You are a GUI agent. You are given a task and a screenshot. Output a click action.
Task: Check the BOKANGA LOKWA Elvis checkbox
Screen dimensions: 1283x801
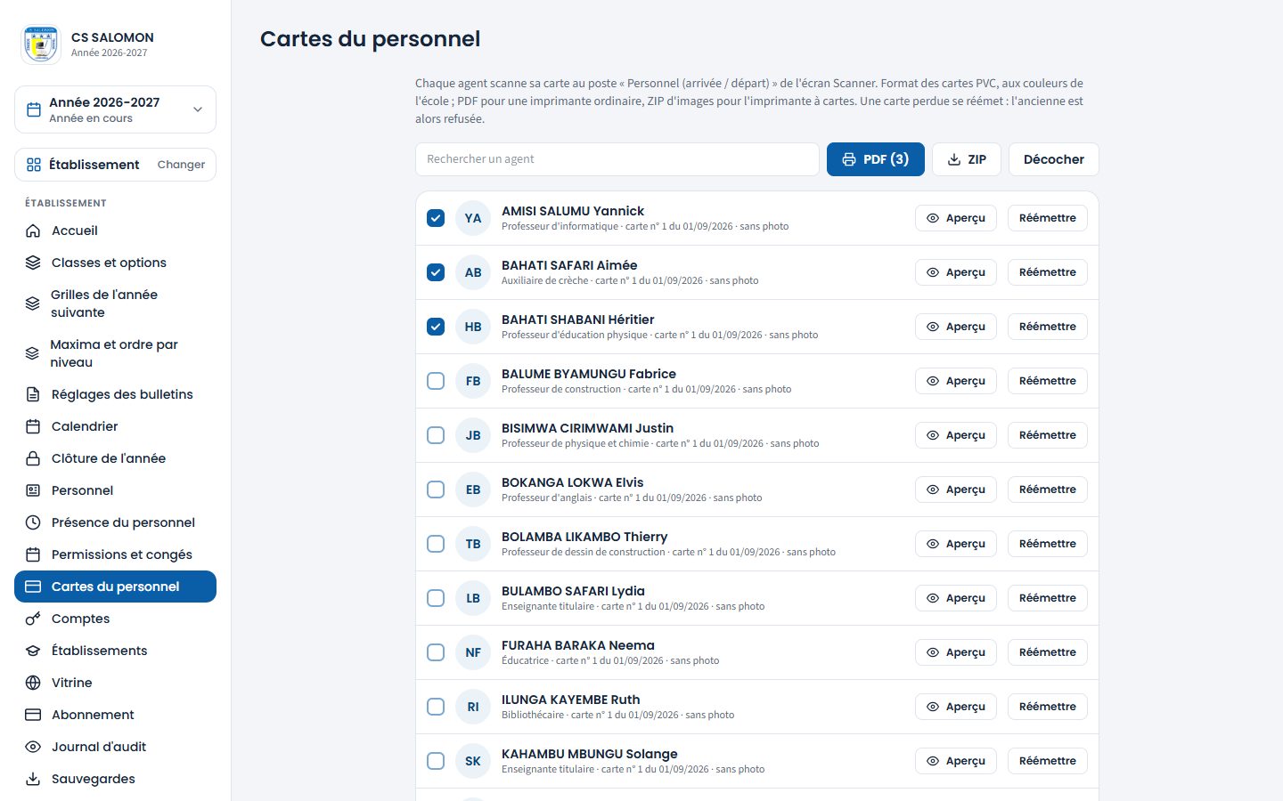(436, 489)
